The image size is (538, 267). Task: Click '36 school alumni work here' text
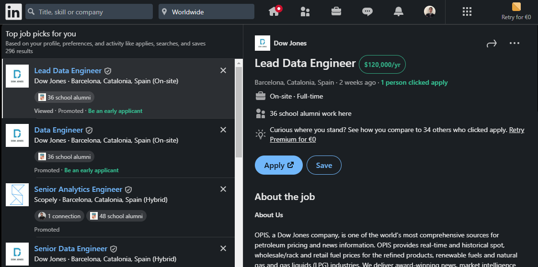pyautogui.click(x=310, y=113)
